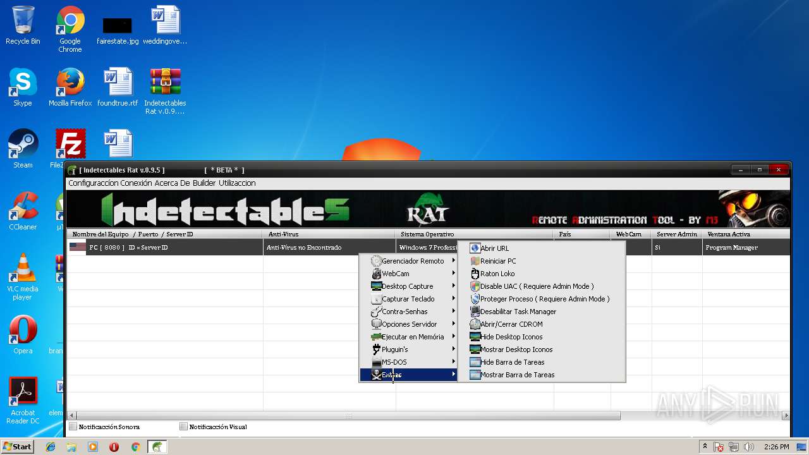Click the Raton Loko mouse icon
This screenshot has height=455, width=809.
pos(475,274)
